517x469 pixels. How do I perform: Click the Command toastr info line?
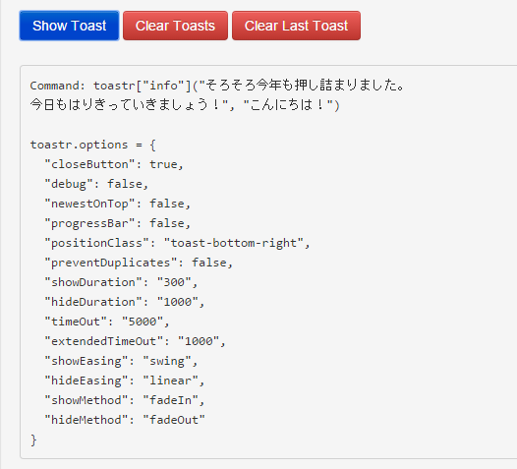tap(217, 86)
